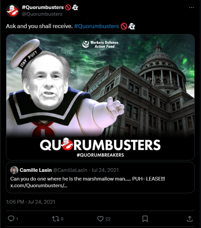The image size is (201, 228).
Task: Open the blue #Quorumbusters hashtag link
Action: pyautogui.click(x=97, y=26)
